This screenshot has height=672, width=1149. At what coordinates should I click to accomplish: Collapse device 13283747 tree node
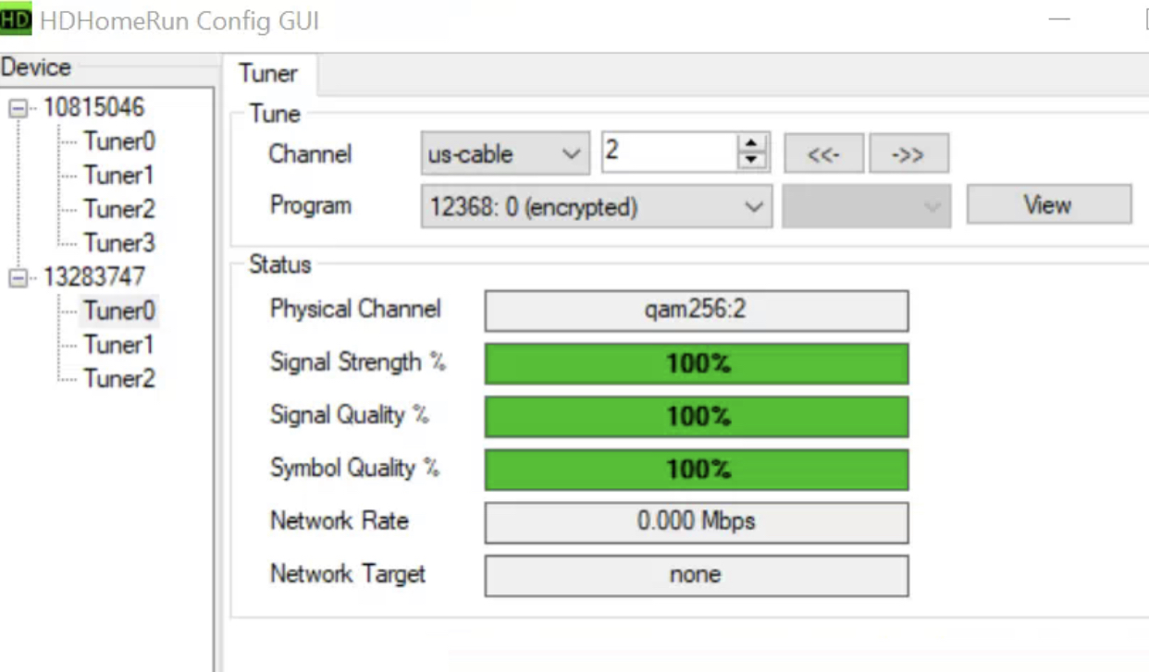pos(18,278)
